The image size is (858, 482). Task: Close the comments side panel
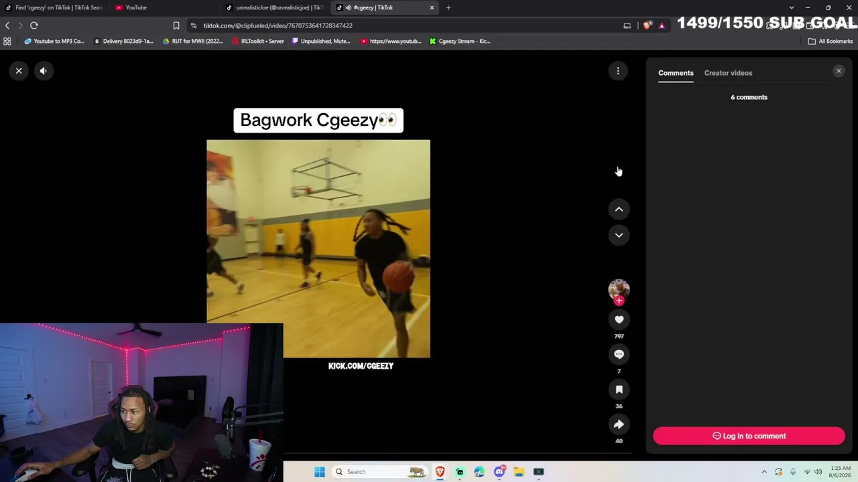point(839,71)
